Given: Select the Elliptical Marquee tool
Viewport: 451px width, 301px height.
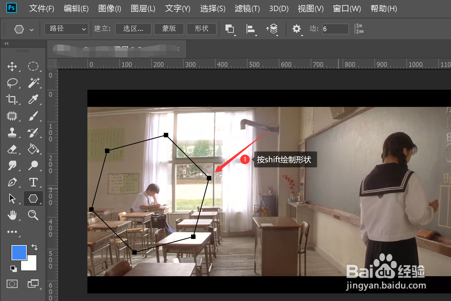Looking at the screenshot, I should click(x=33, y=66).
